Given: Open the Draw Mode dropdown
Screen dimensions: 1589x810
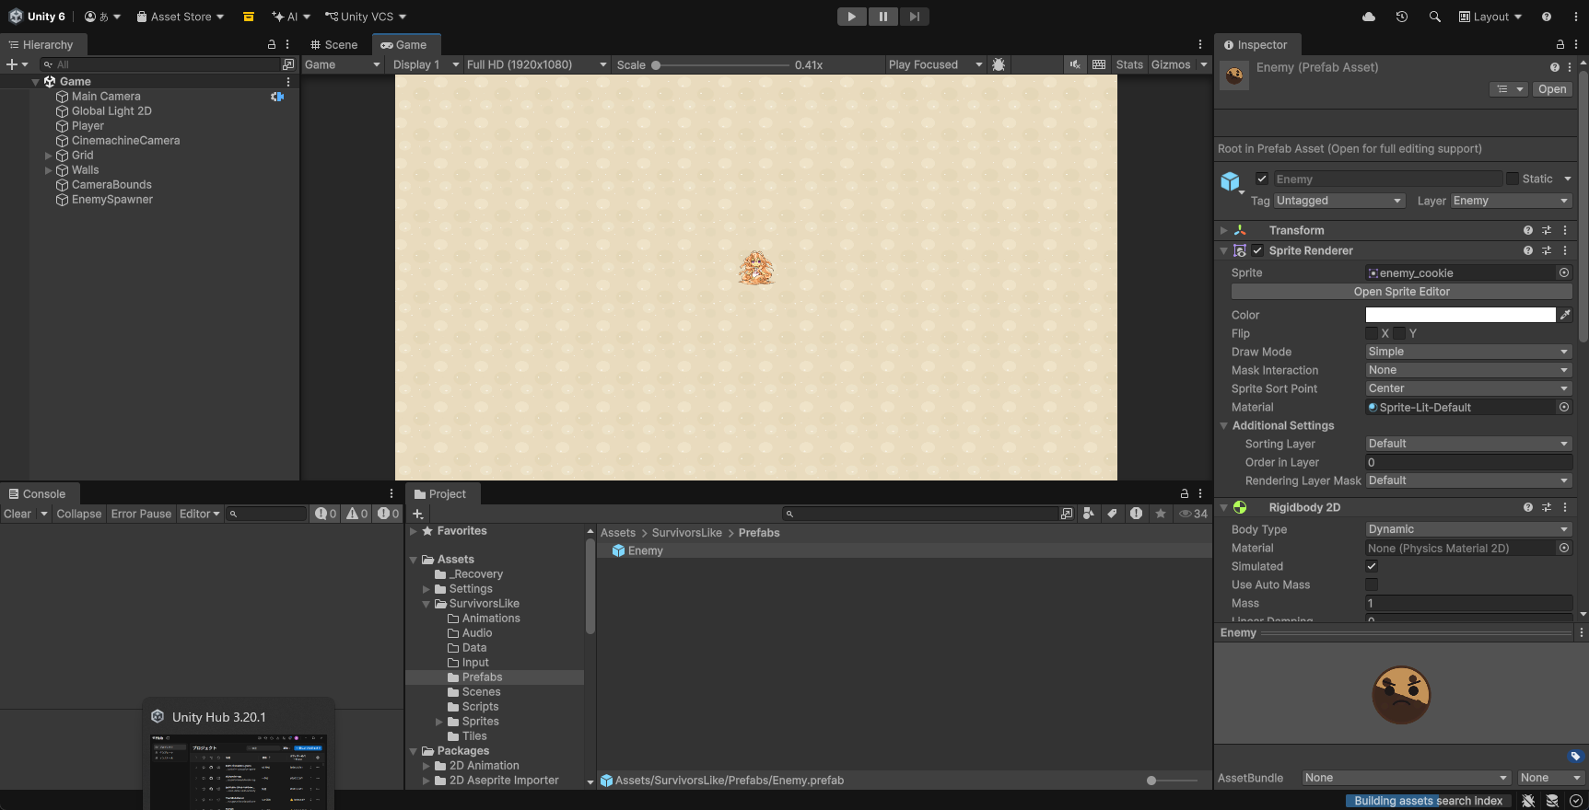Looking at the screenshot, I should [1468, 352].
